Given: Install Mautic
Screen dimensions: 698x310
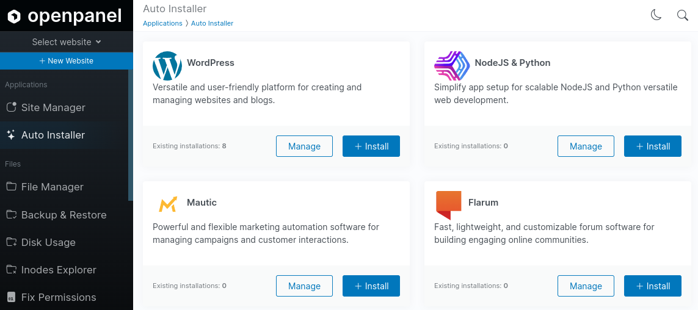Looking at the screenshot, I should click(371, 286).
